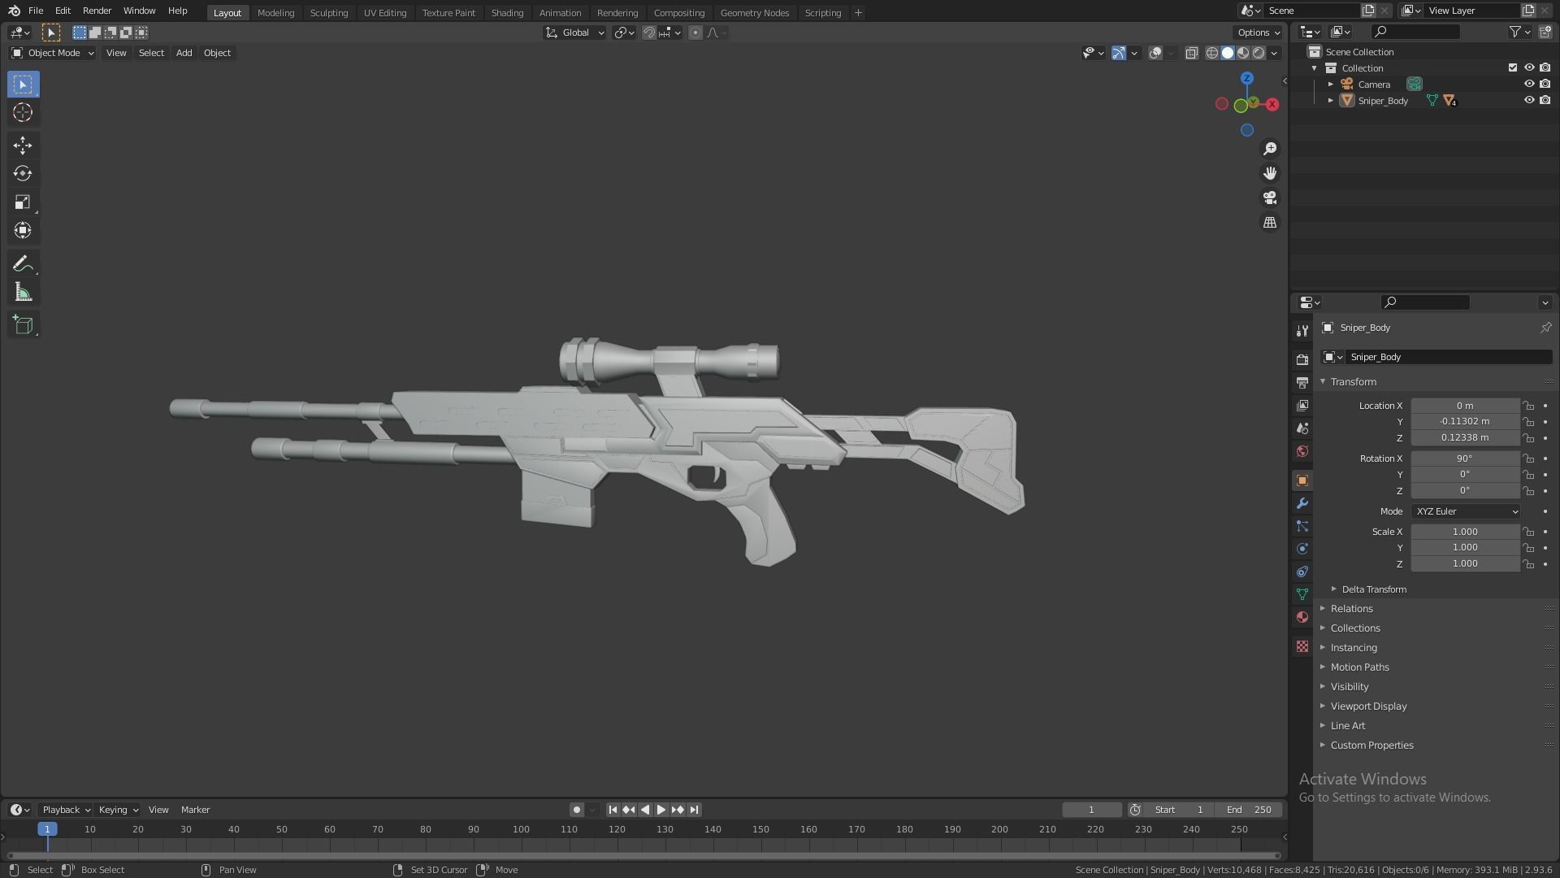Open the Material Properties tab

(x=1302, y=617)
